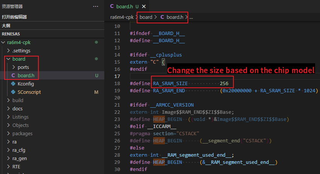The image size is (320, 174).
Task: Click the Python icon next to SConscript
Action: (13, 92)
